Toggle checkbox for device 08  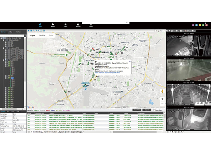[8, 42]
